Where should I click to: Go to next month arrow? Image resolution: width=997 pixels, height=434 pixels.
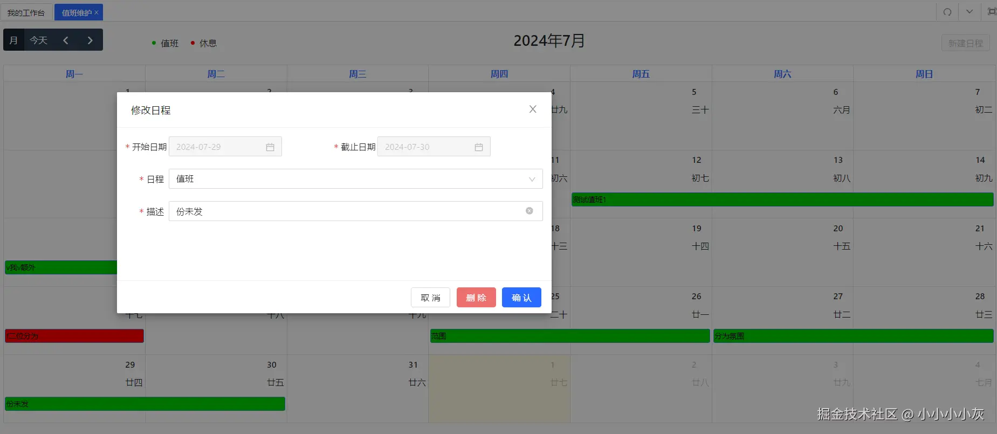click(x=90, y=40)
